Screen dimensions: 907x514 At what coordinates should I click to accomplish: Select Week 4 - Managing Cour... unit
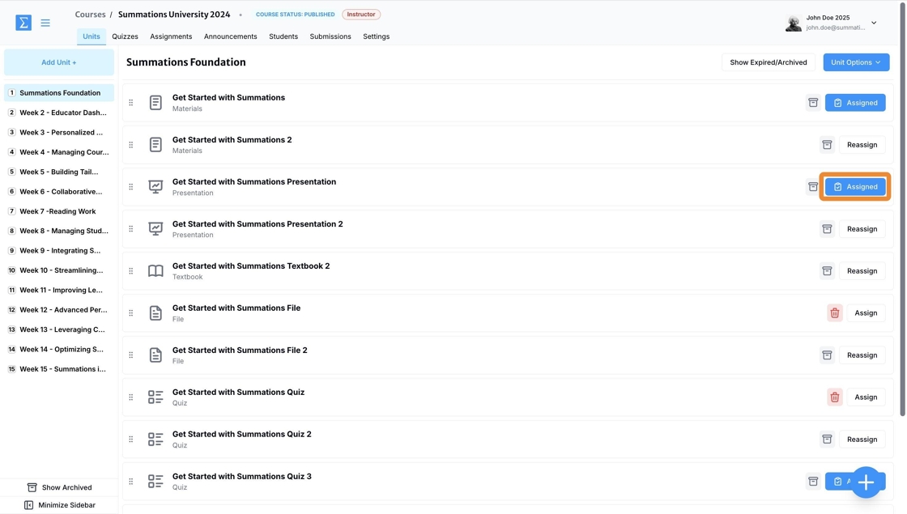(59, 152)
